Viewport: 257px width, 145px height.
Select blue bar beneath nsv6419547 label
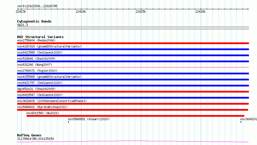point(133,98)
